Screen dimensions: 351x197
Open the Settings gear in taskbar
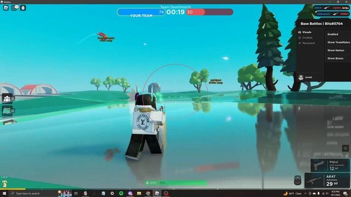tap(112, 193)
